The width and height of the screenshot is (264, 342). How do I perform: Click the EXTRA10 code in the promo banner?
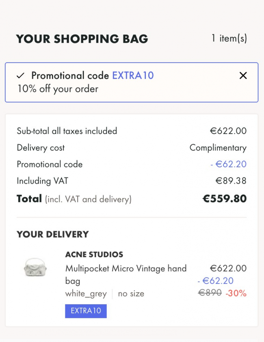133,76
